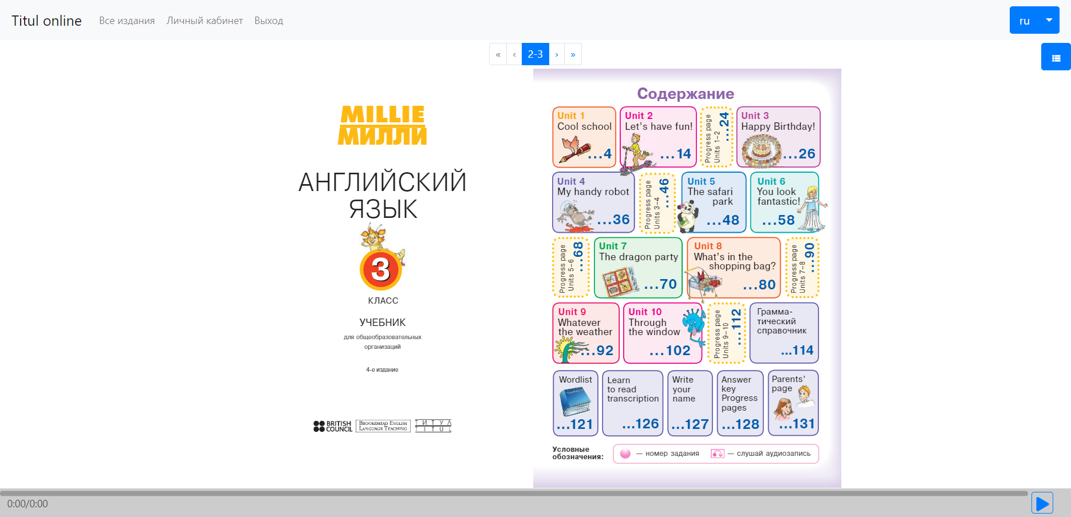Screen dimensions: 1071x517
Task: Go to the previous page
Action: click(x=514, y=54)
